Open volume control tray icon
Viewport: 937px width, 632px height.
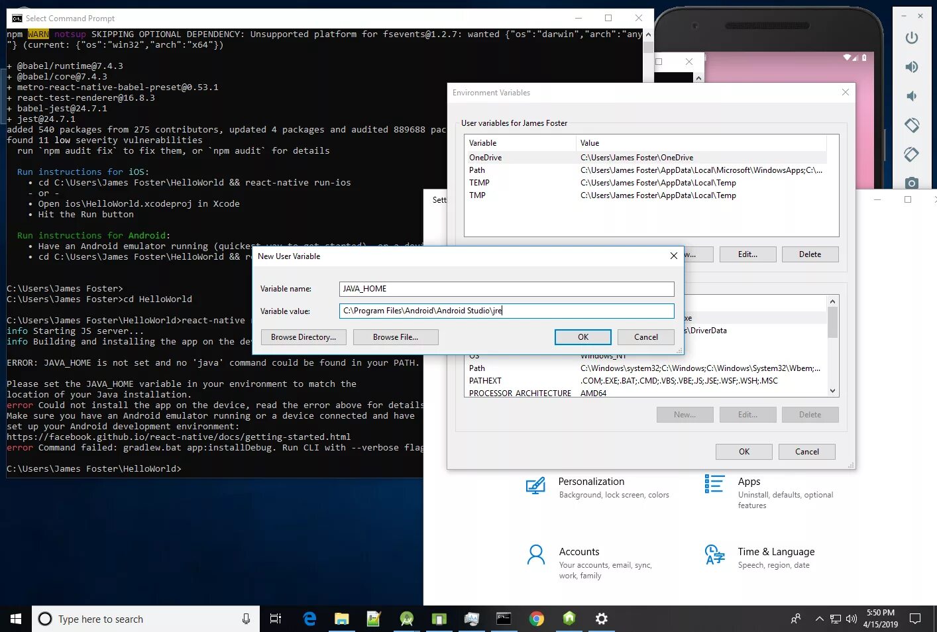(852, 619)
